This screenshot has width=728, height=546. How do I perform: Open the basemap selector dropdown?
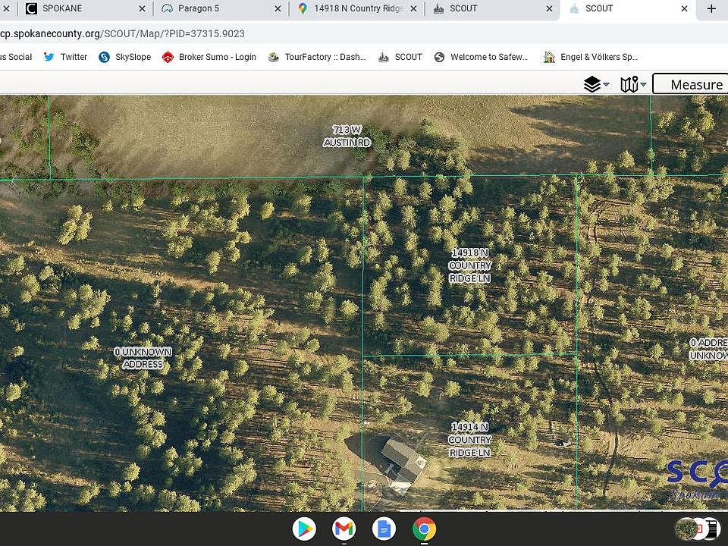coord(632,84)
